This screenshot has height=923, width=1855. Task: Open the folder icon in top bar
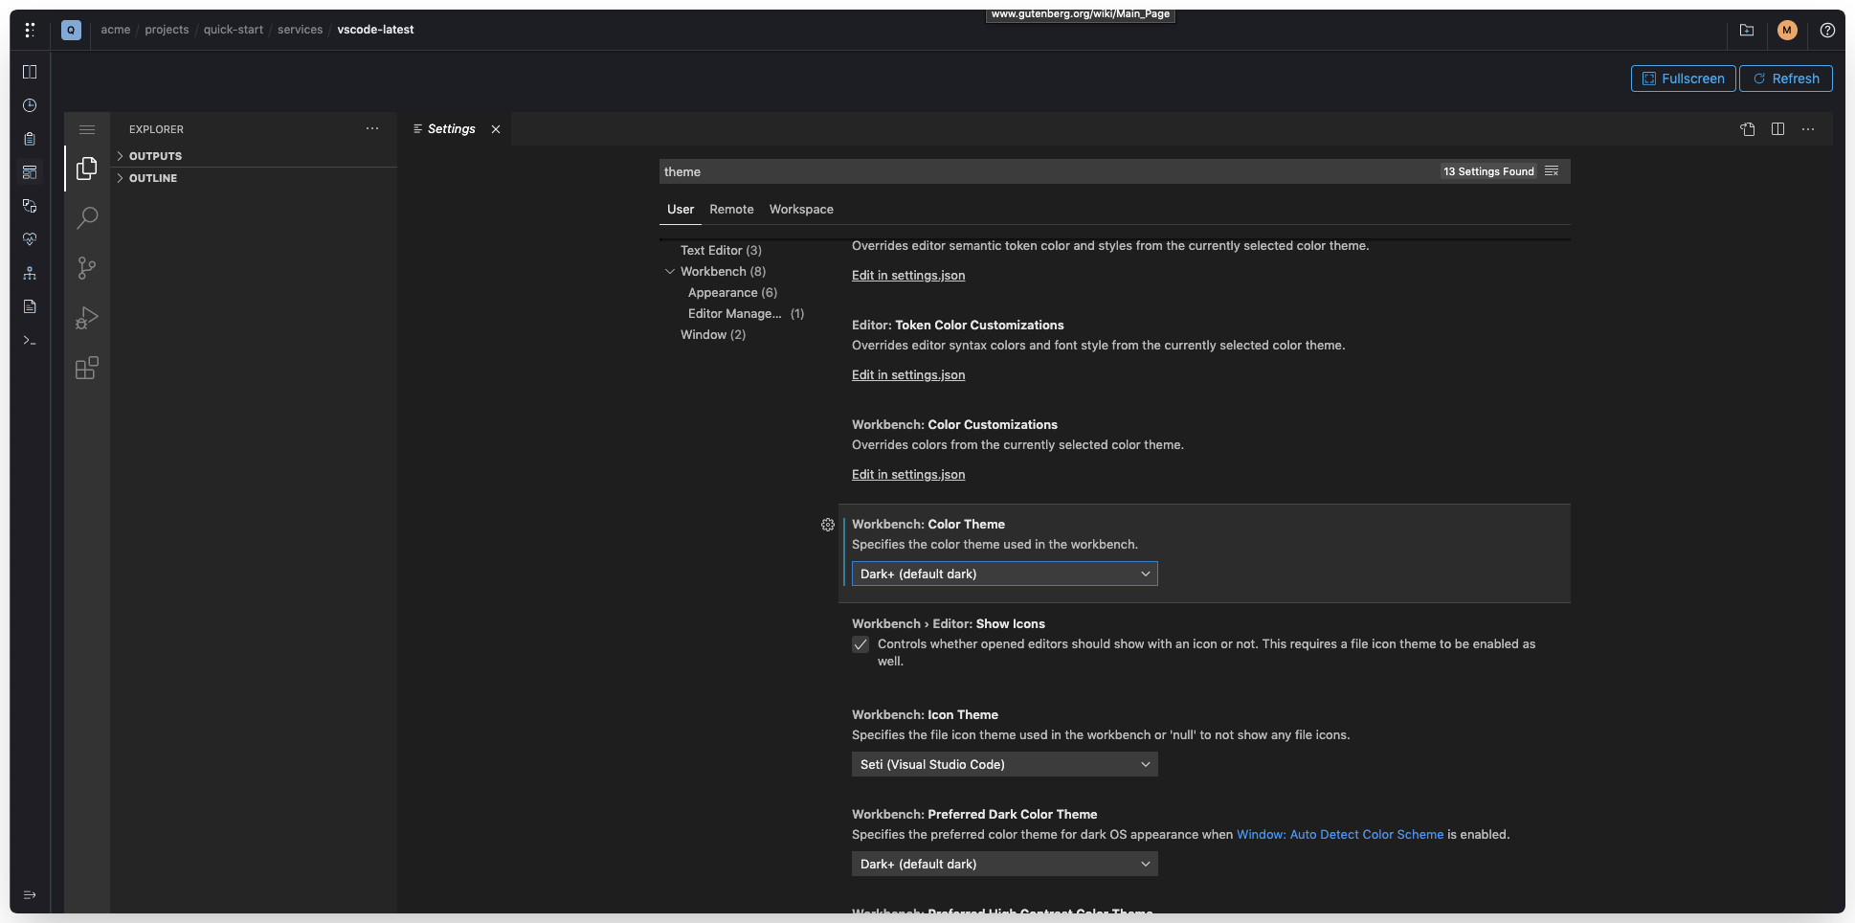1747,30
